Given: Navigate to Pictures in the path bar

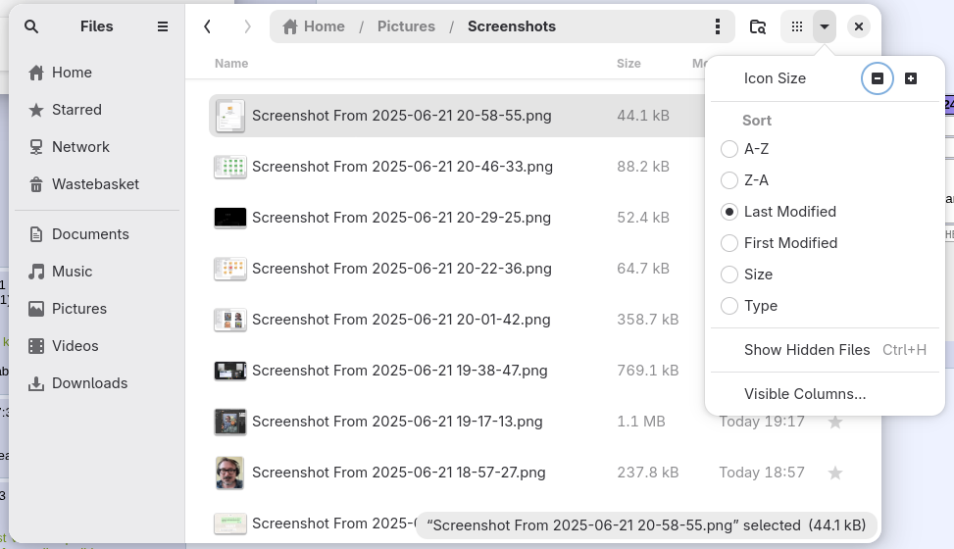Looking at the screenshot, I should (x=406, y=26).
